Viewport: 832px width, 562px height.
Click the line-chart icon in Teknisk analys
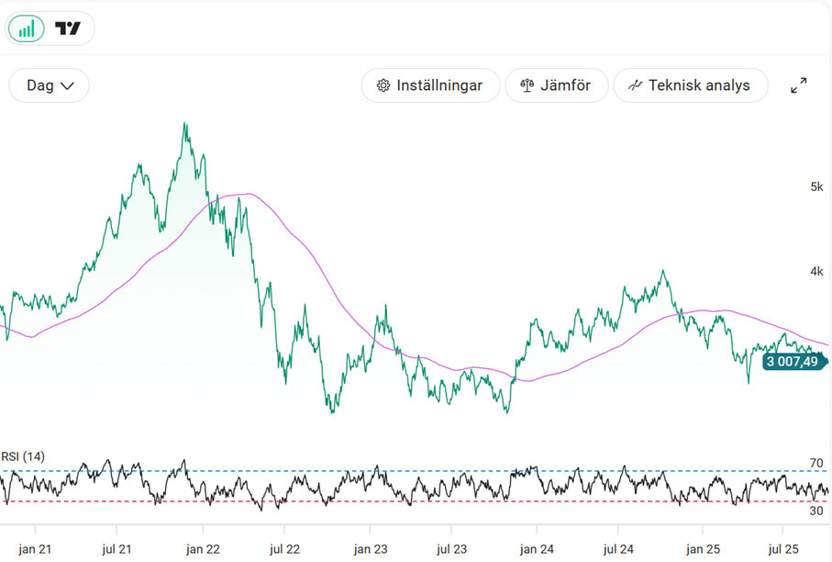click(635, 85)
